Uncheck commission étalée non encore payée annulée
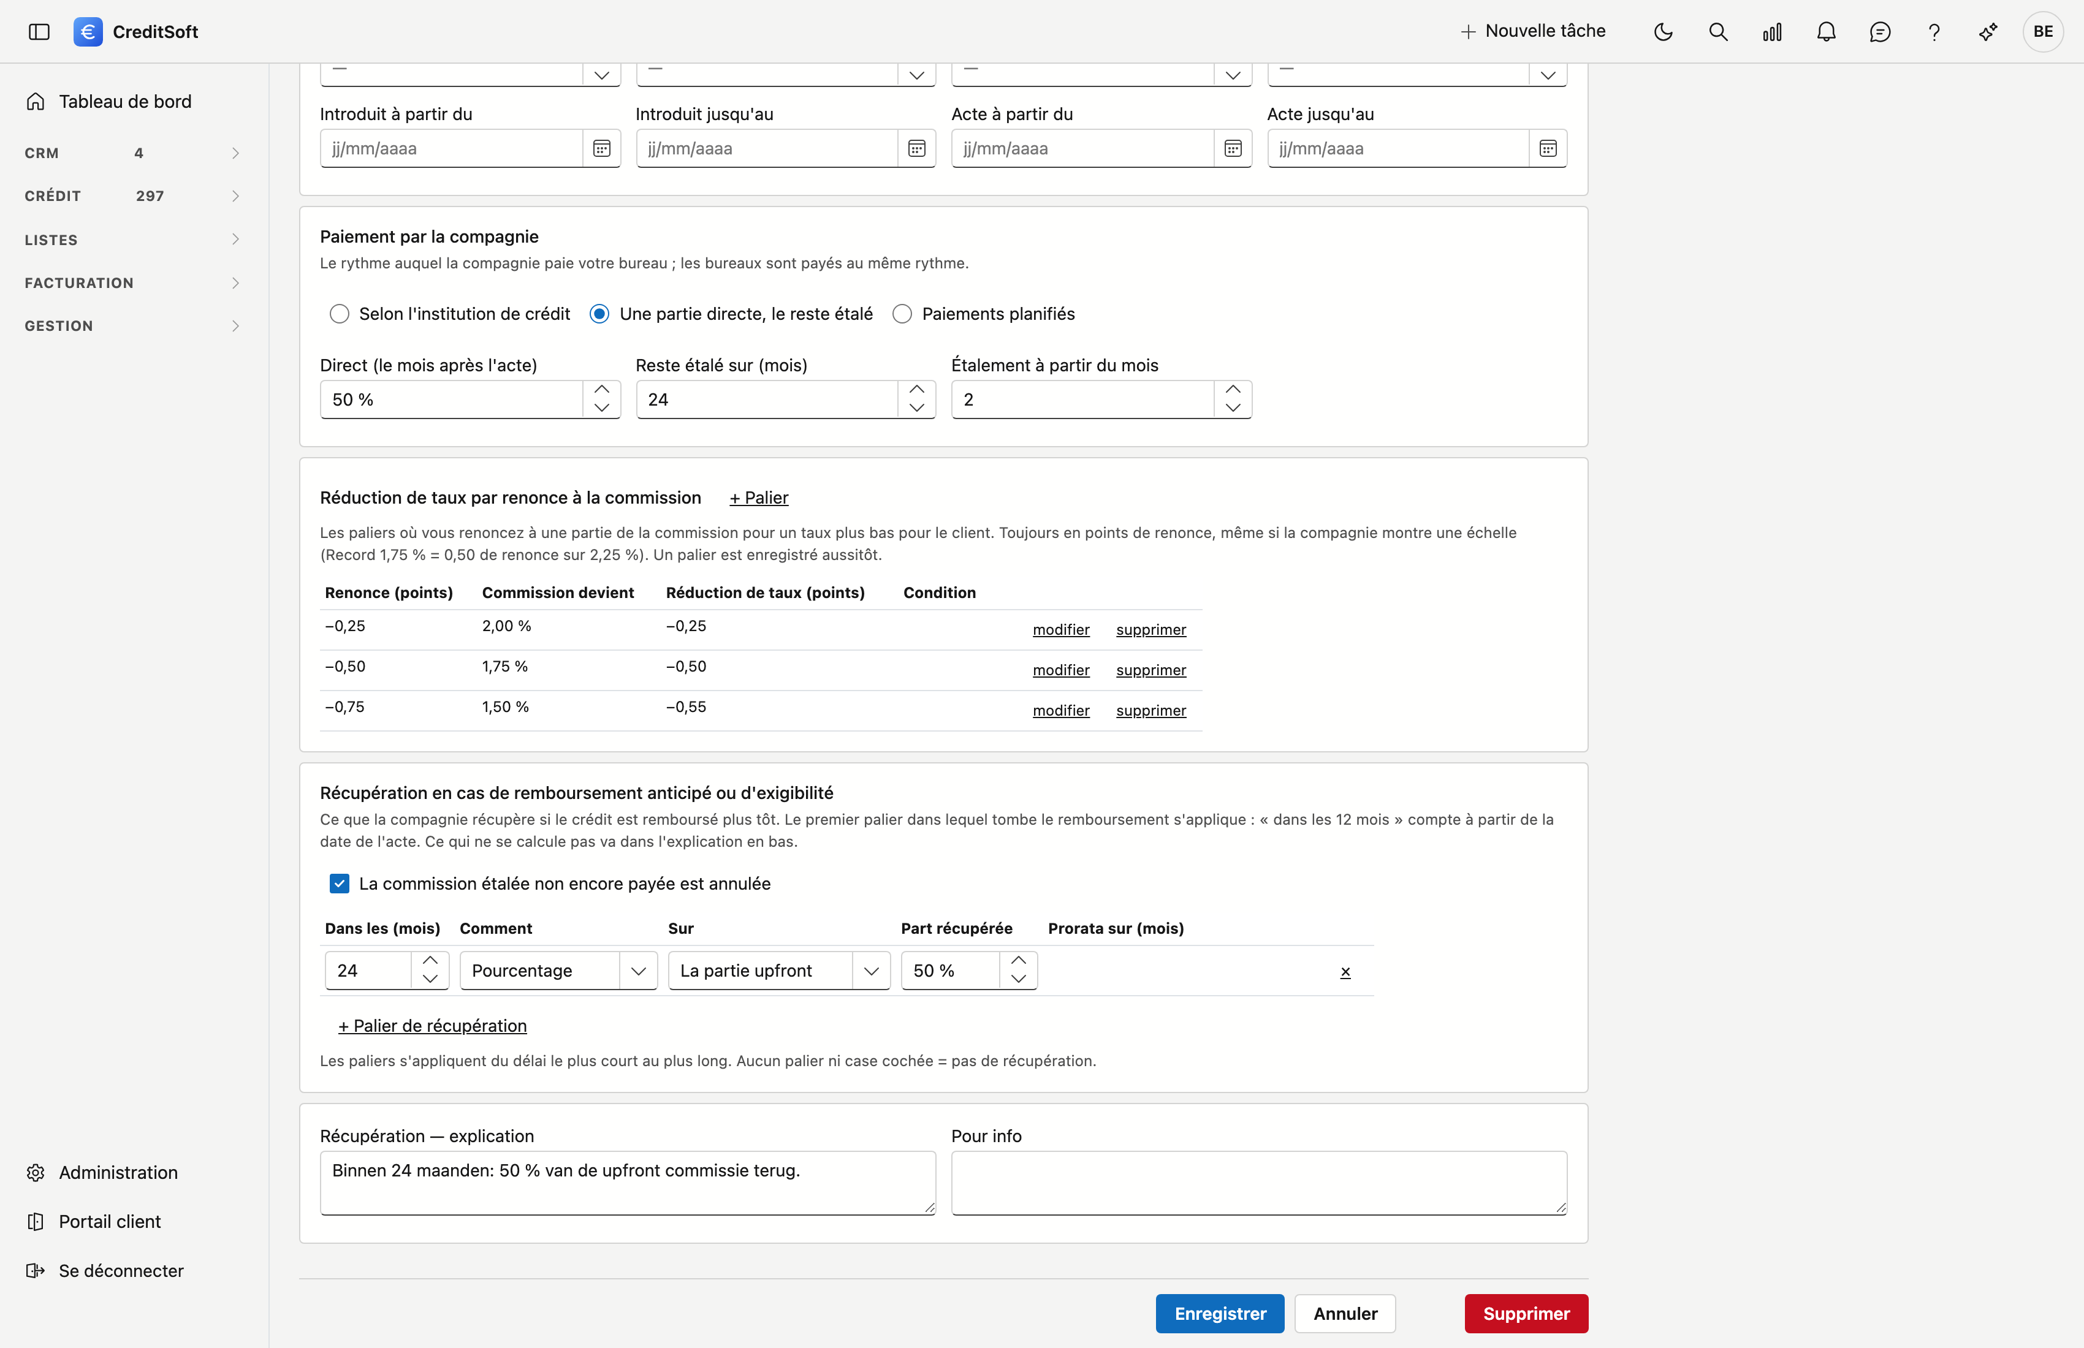The height and width of the screenshot is (1348, 2084). pyautogui.click(x=339, y=883)
